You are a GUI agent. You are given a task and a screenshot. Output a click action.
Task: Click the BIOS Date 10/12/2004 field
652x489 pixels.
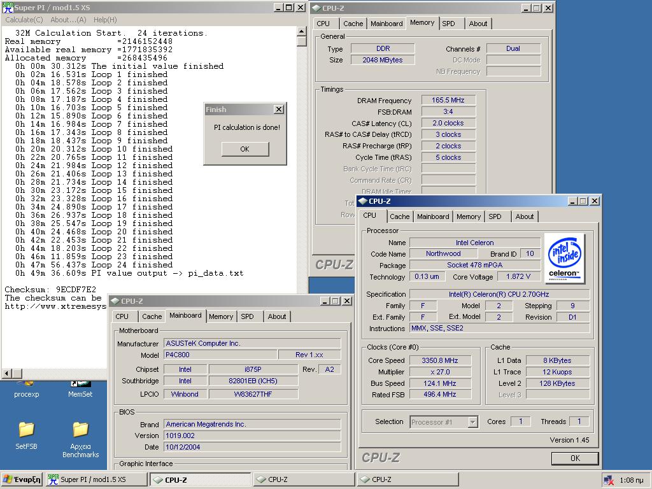click(252, 447)
